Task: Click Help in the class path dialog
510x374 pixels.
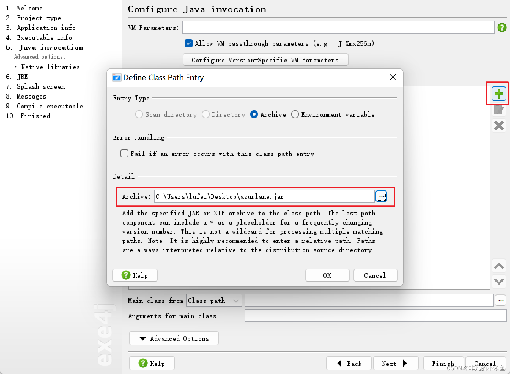Action: point(135,275)
